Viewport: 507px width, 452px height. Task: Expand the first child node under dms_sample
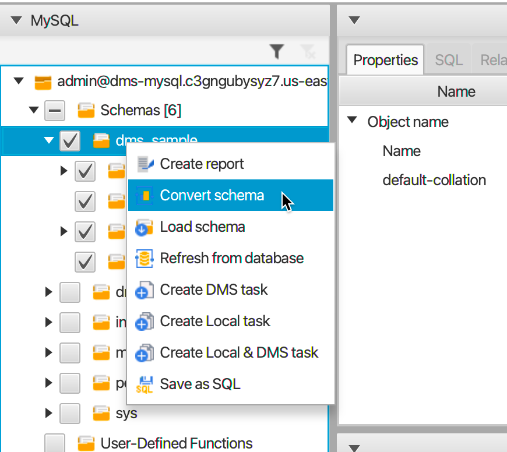(64, 171)
